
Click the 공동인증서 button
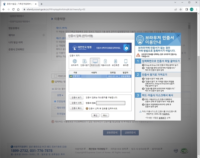click(x=112, y=133)
